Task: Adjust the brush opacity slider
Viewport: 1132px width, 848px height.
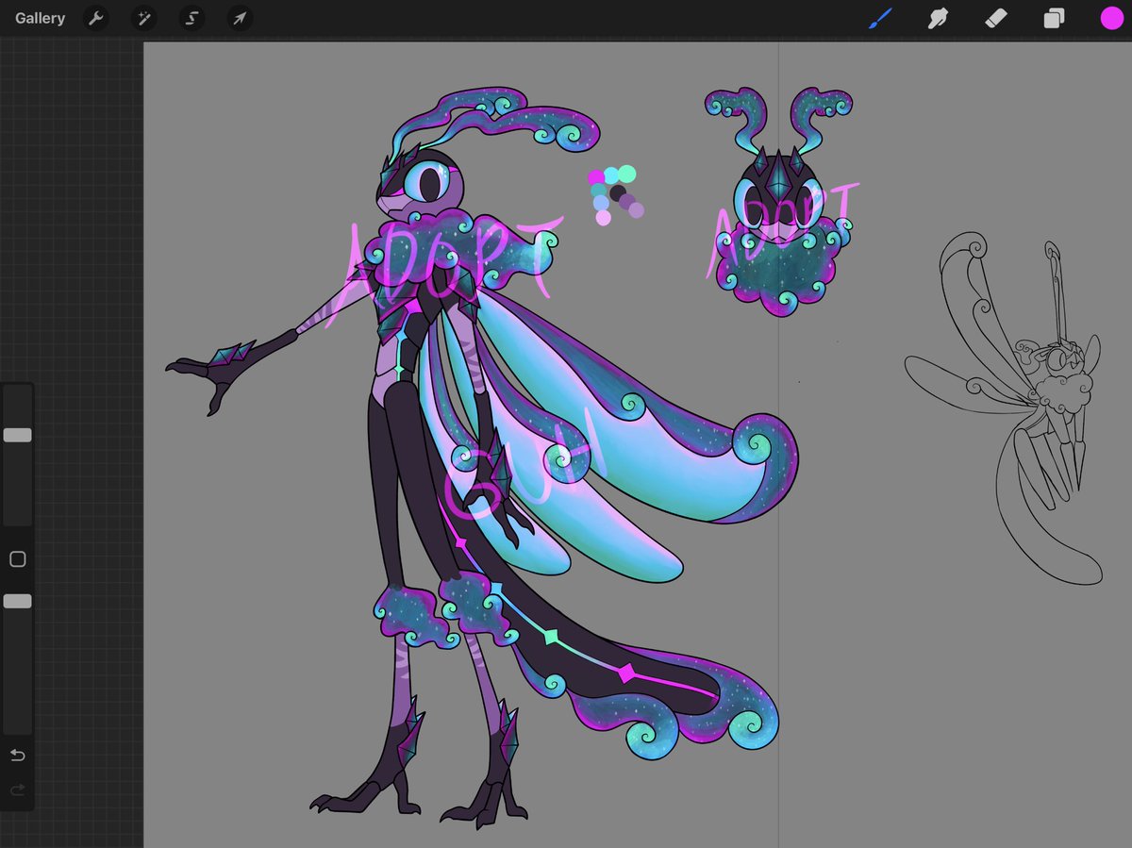Action: 17,600
